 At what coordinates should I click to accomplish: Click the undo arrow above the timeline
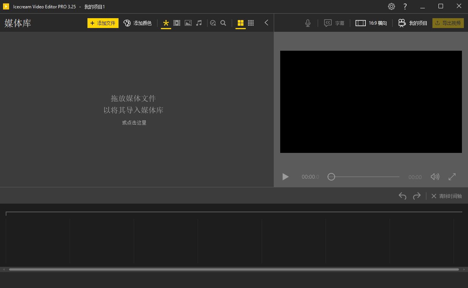pos(402,196)
